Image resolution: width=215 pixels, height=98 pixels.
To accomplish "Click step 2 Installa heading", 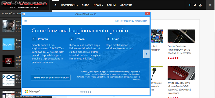I will coord(77,39).
